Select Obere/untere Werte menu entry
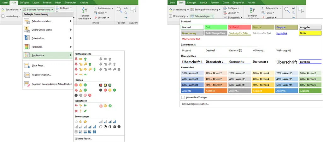The height and width of the screenshot is (142, 323). (48, 30)
